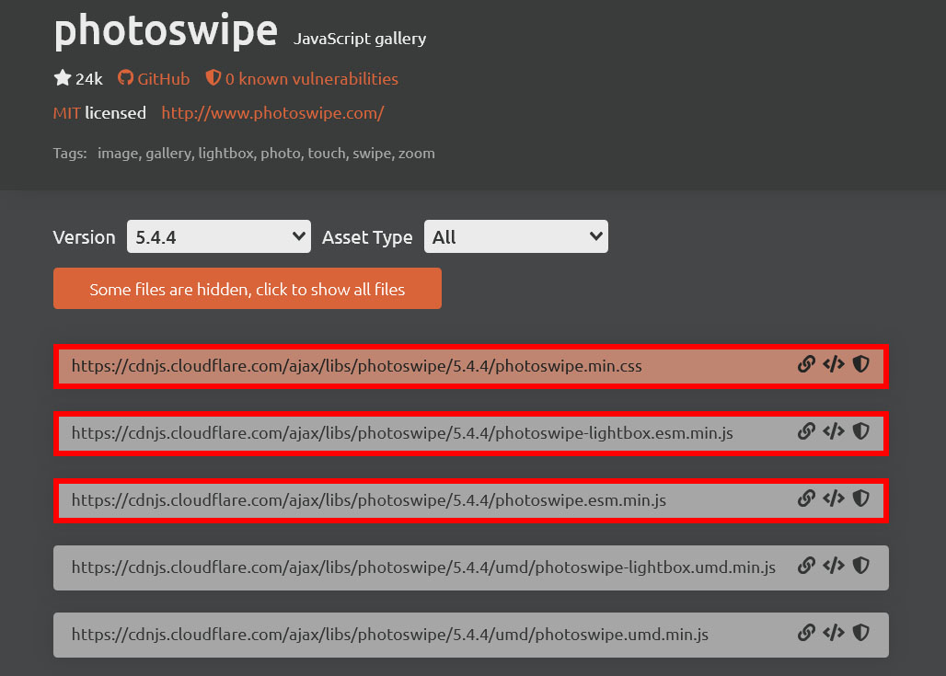Copy link icon for photoswipe-lightbox.umd.min.js

[806, 567]
